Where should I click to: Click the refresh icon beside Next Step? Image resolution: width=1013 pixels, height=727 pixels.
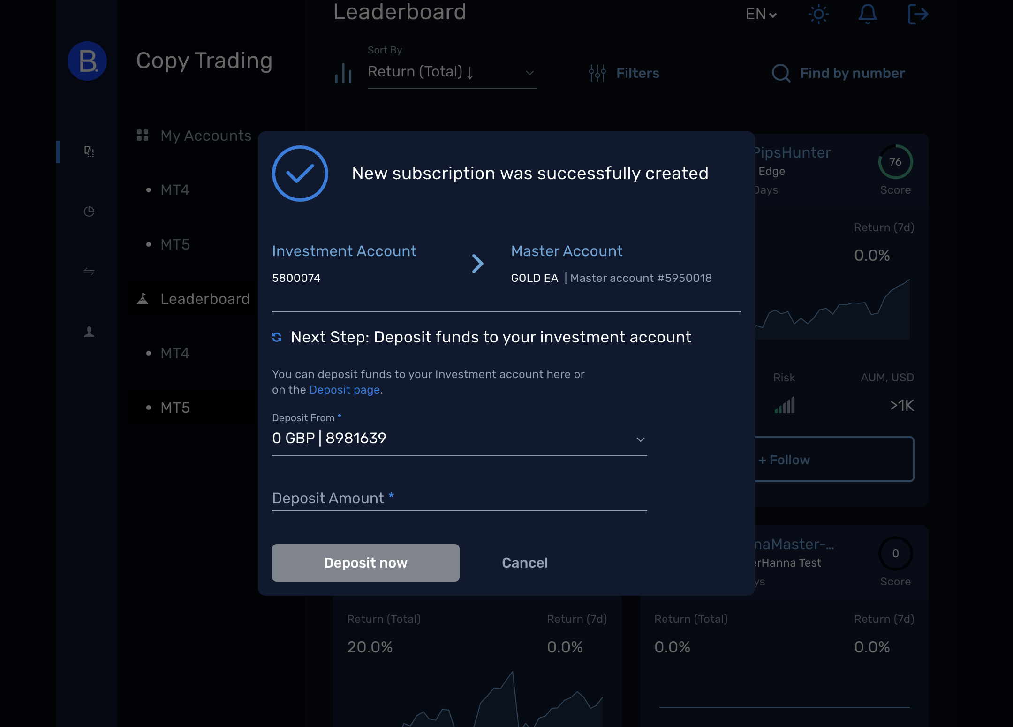click(x=277, y=337)
